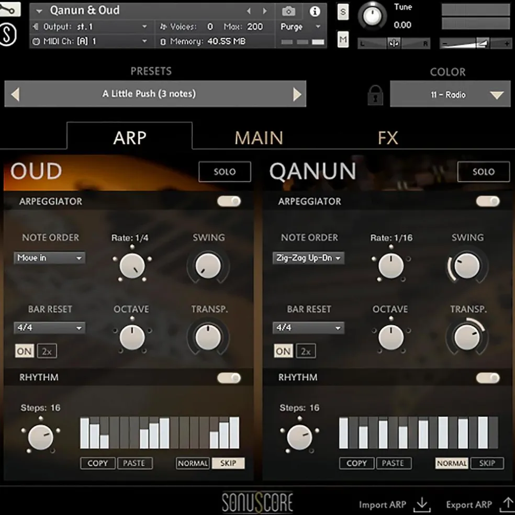Toggle Oud Bar Reset 2x button
The width and height of the screenshot is (515, 515).
coord(47,351)
